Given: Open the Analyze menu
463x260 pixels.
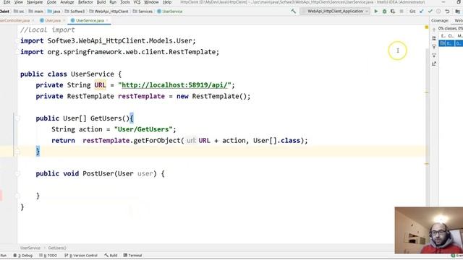Looking at the screenshot, I should 67,2.
